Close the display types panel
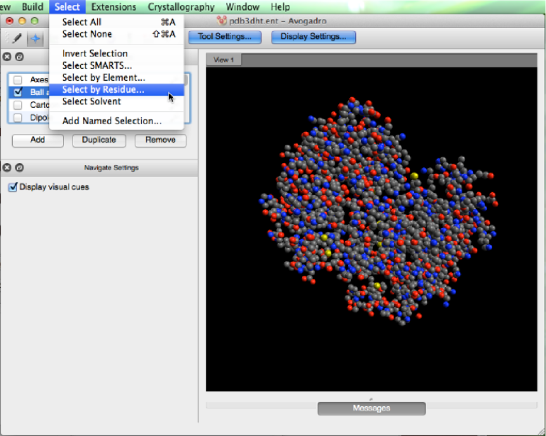Screen dimensions: 546x436 (7, 57)
